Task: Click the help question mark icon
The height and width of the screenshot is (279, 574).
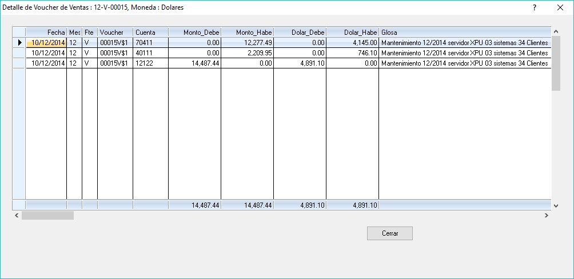Action: point(535,8)
